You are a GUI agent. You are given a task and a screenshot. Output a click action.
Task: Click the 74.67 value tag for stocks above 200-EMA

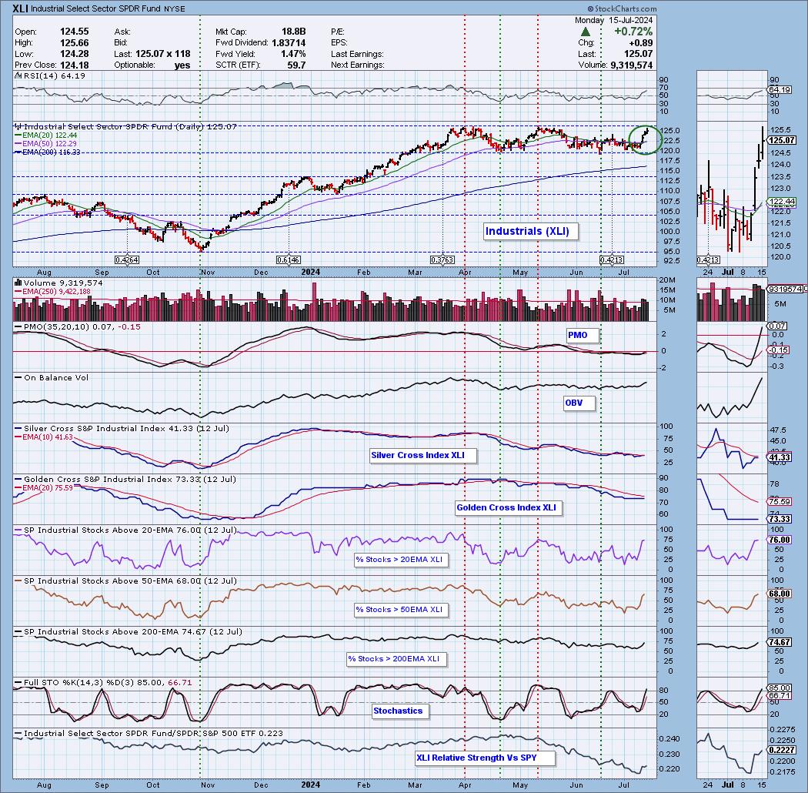click(780, 642)
